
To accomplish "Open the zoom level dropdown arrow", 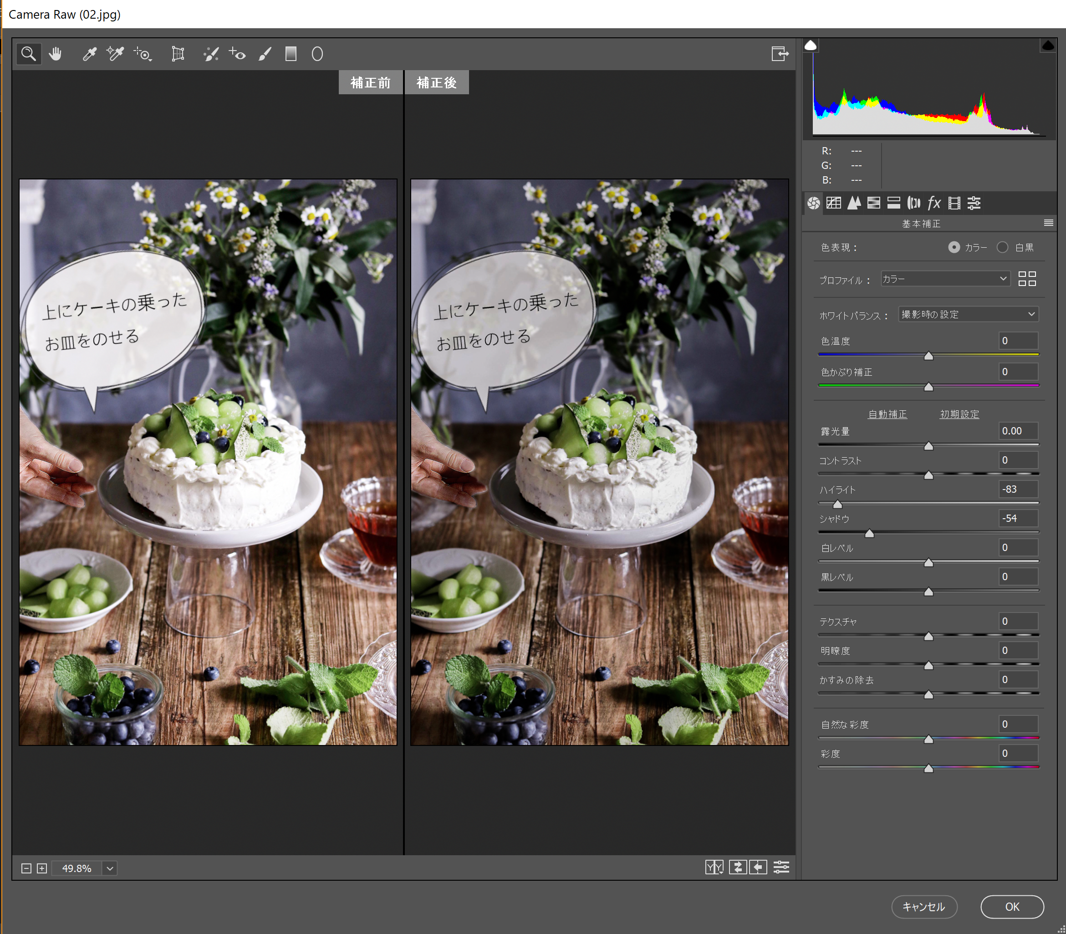I will [109, 868].
